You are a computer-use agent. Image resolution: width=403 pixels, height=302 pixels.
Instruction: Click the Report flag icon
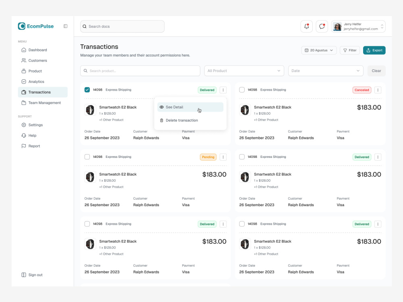click(24, 146)
